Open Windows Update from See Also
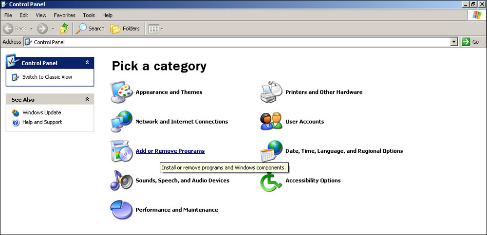The width and height of the screenshot is (487, 235). point(41,112)
